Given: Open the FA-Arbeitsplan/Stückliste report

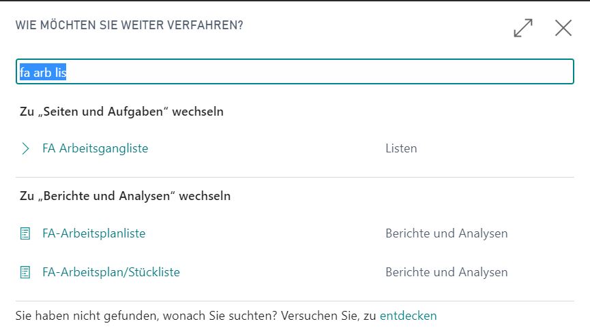Looking at the screenshot, I should click(x=111, y=271).
